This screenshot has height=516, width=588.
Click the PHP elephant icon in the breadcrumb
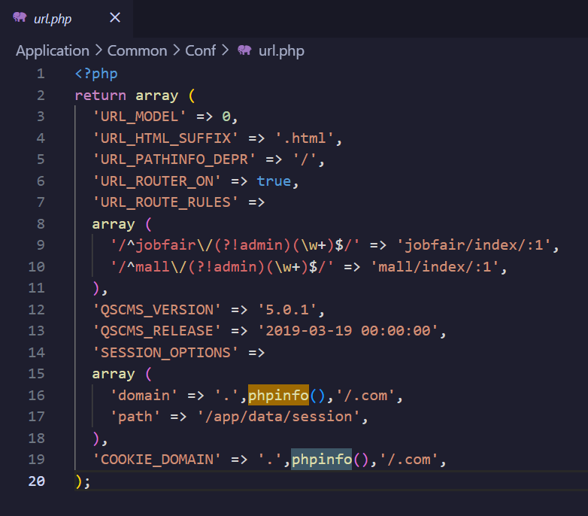point(244,51)
